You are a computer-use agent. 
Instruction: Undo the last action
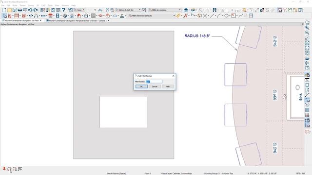[x=30, y=10]
